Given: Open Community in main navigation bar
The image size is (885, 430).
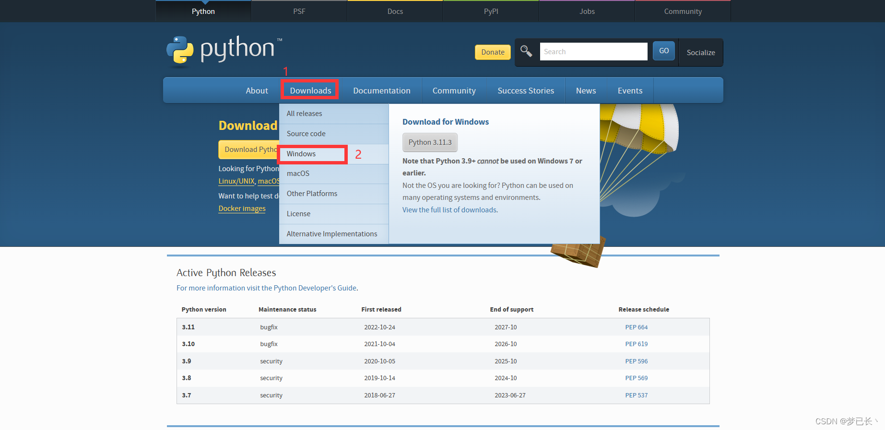Looking at the screenshot, I should click(454, 91).
